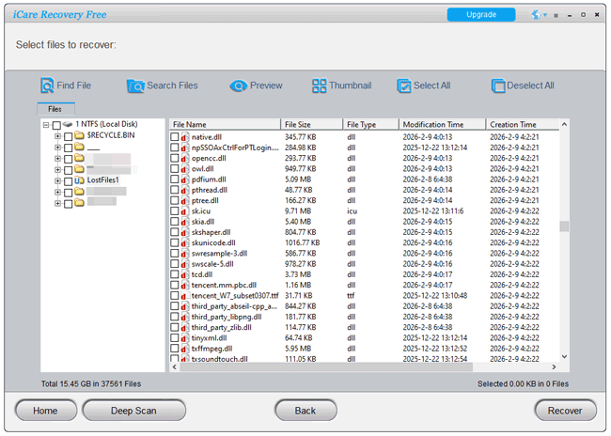Check the box for npSSOAxCtrlForPTLogin file
Image resolution: width=611 pixels, height=436 pixels.
[x=174, y=148]
